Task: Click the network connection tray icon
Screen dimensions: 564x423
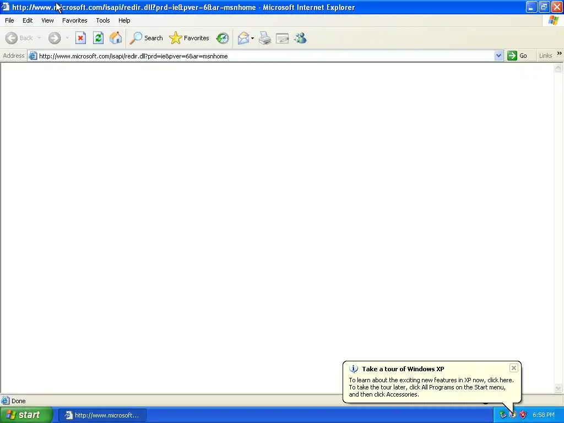Action: [x=502, y=415]
